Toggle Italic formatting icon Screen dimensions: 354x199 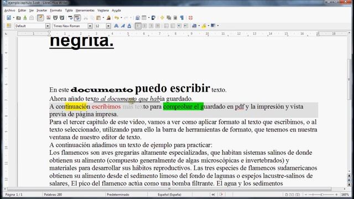(123, 26)
